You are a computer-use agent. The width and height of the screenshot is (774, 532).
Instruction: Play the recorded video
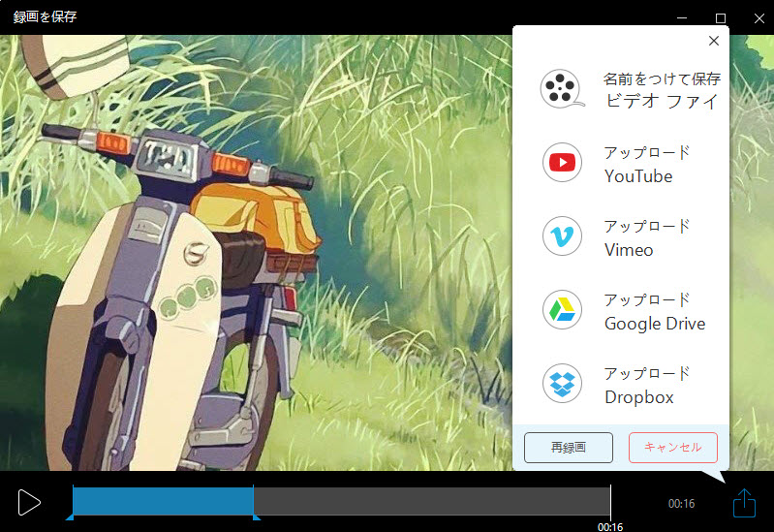pyautogui.click(x=29, y=503)
